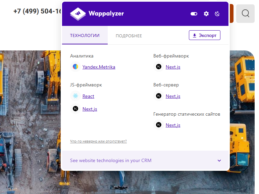Toggle the Wappalyzer enable switch
259x194 pixels.
[x=194, y=14]
